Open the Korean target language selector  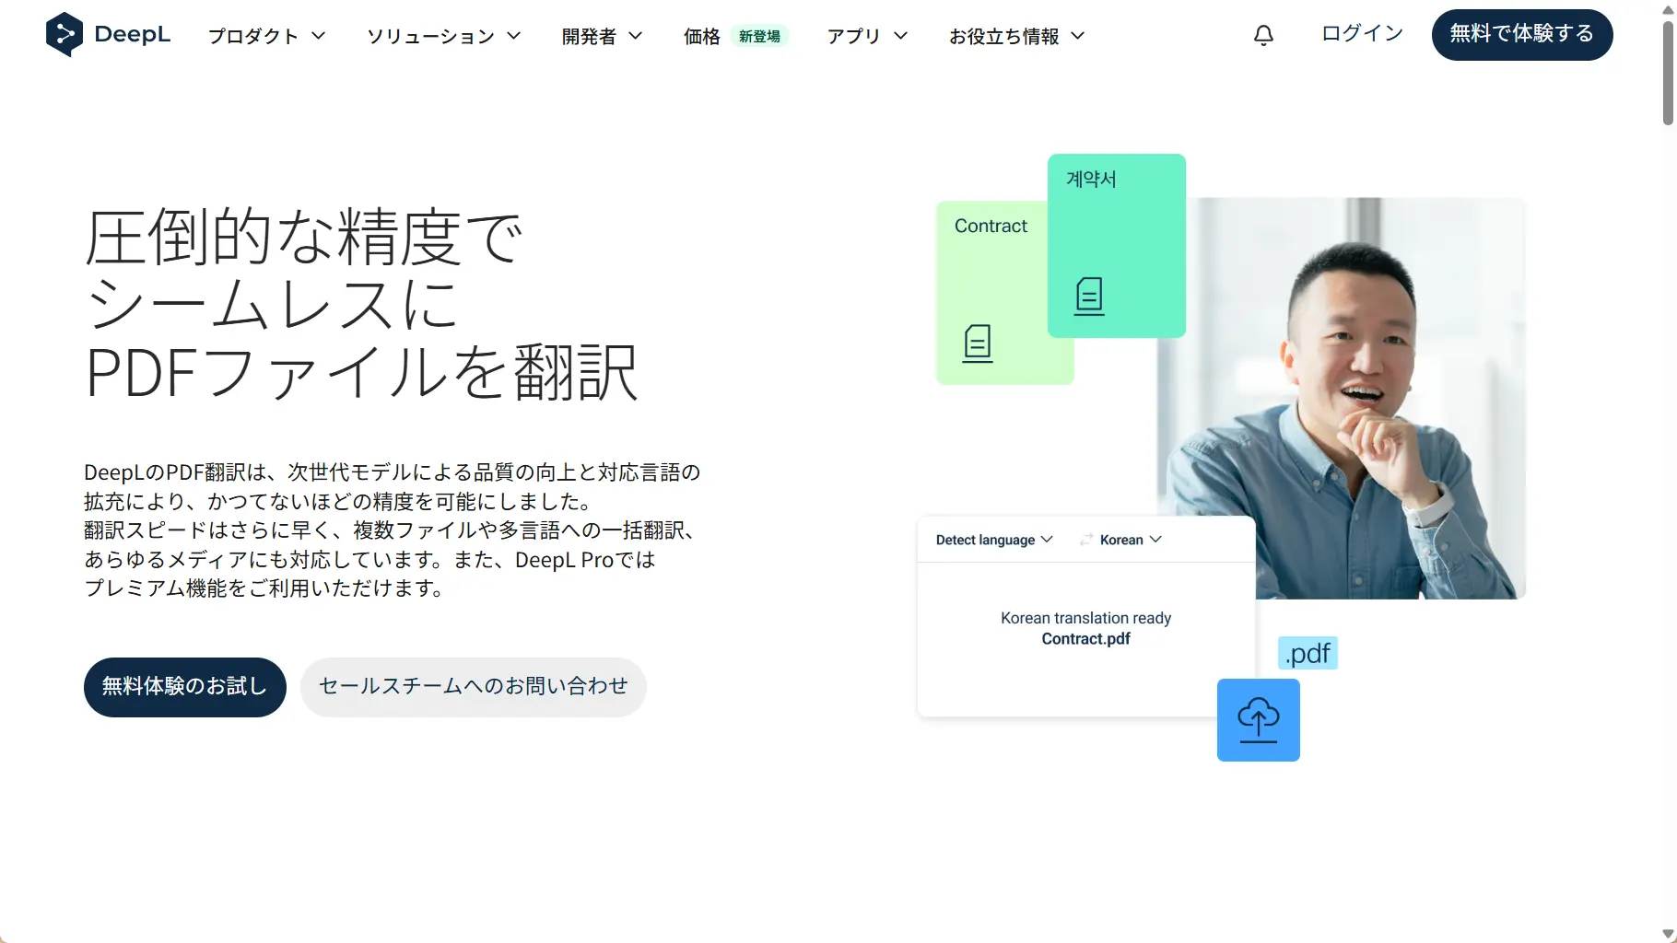pyautogui.click(x=1131, y=540)
